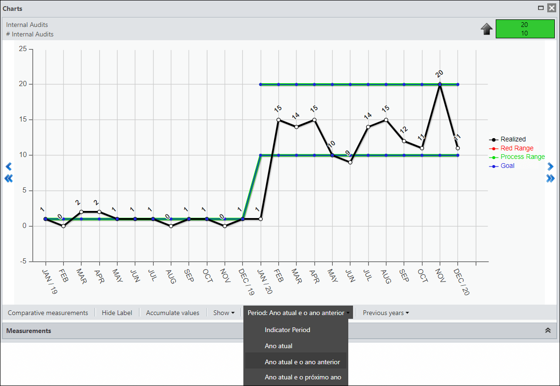This screenshot has width=560, height=386.
Task: Click the double right chevron arrow
Action: pos(551,178)
